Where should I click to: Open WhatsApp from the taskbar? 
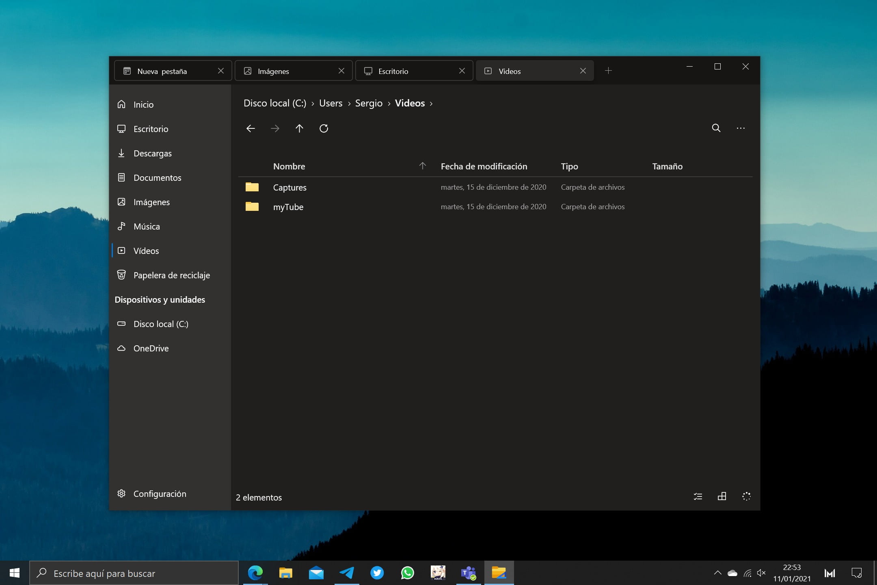click(x=408, y=573)
